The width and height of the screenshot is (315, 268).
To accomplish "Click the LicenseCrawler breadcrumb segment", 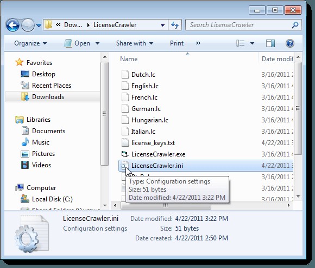I will 115,25.
